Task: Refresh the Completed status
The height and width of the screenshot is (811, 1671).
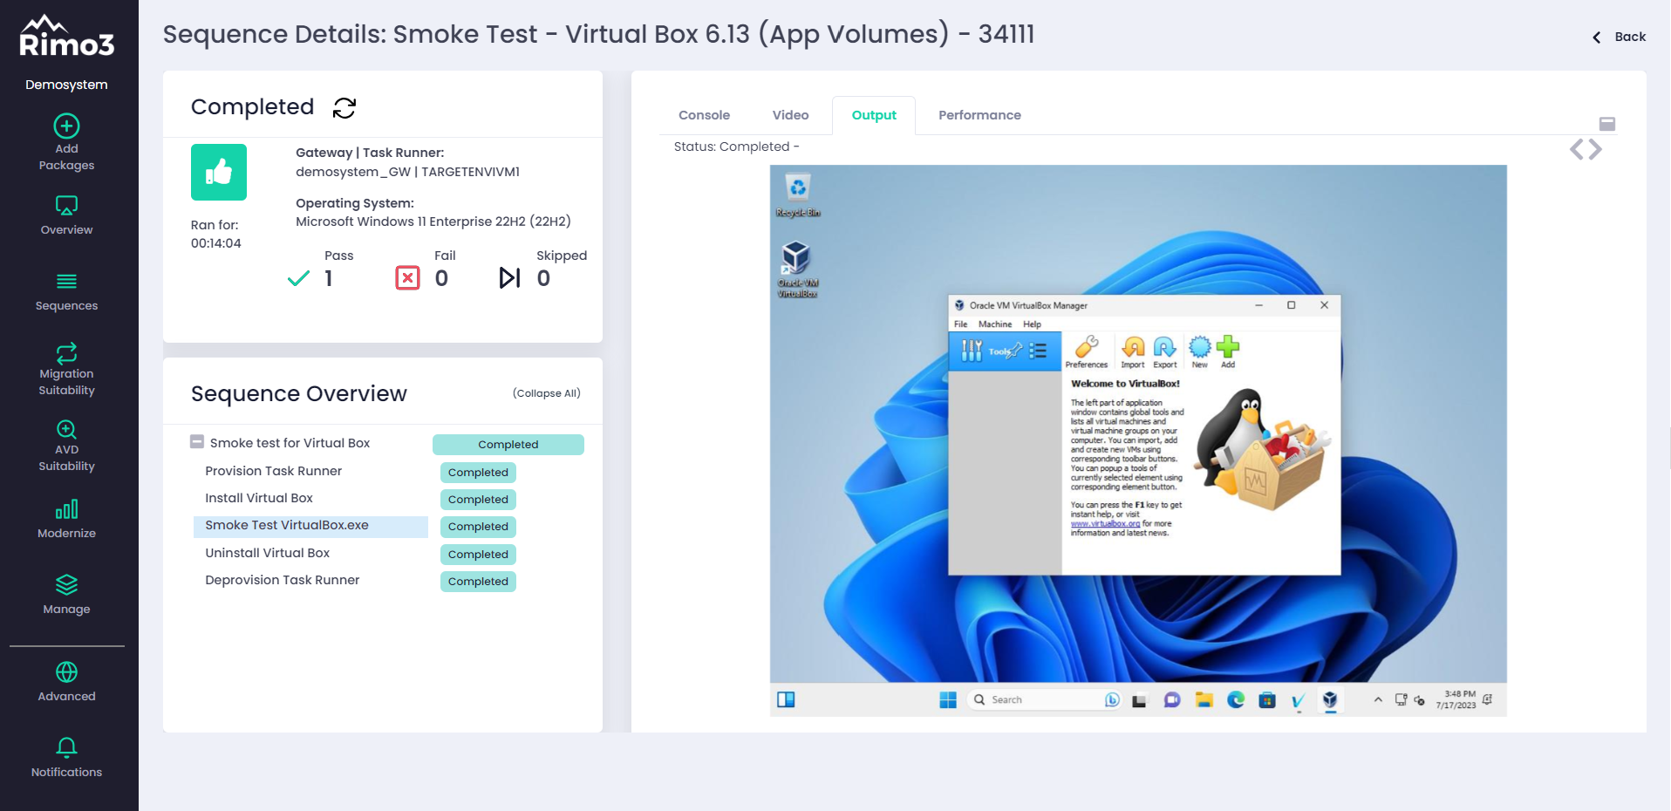Action: pyautogui.click(x=344, y=107)
